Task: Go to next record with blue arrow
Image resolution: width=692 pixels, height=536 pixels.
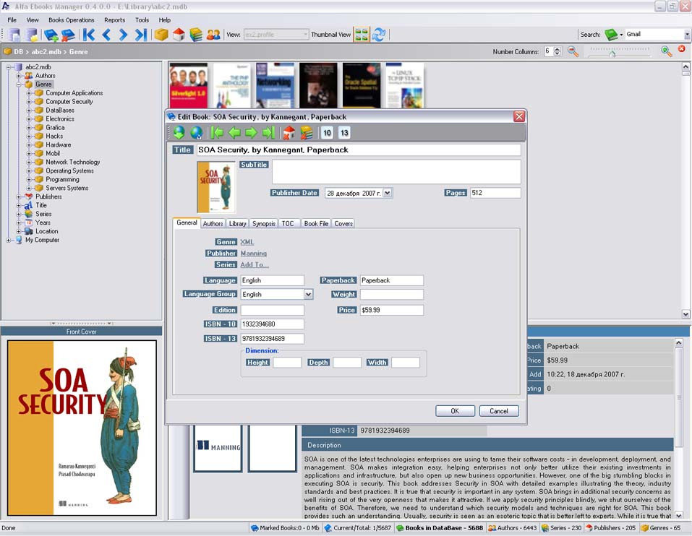Action: click(x=123, y=35)
